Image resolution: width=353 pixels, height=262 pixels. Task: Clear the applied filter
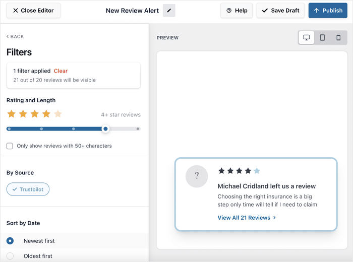pos(61,71)
